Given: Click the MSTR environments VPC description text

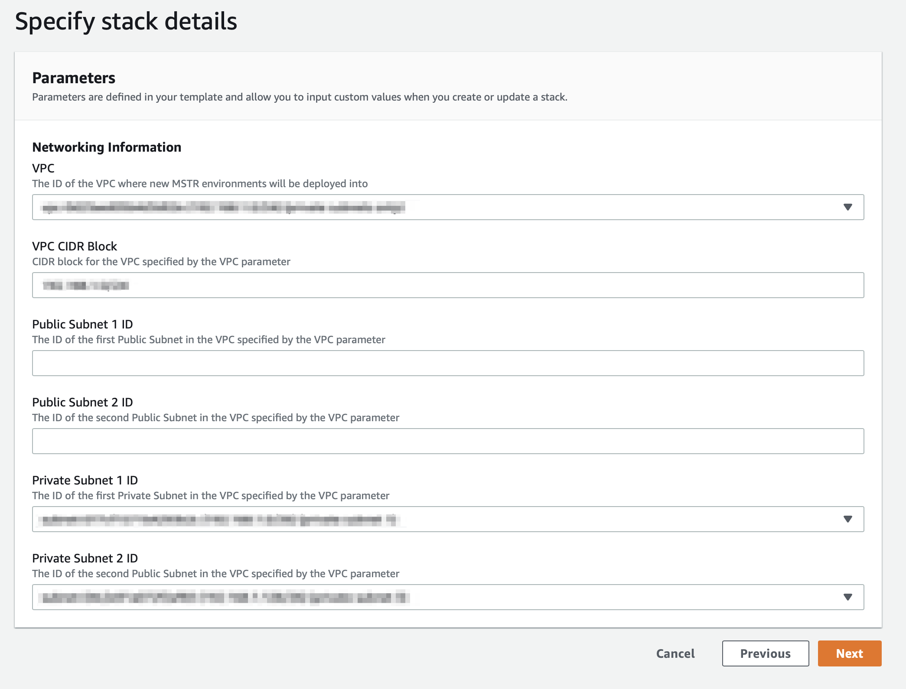Looking at the screenshot, I should coord(200,184).
